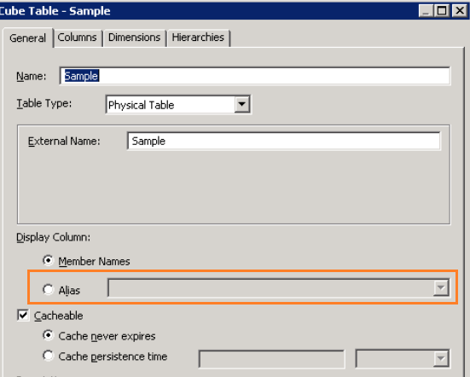Click the Physical Table combo box
The height and width of the screenshot is (377, 470).
point(178,105)
